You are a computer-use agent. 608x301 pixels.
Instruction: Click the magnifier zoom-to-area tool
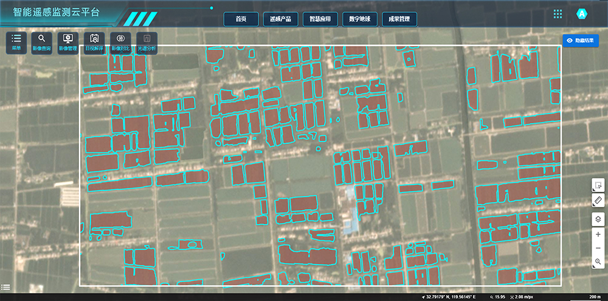tap(598, 263)
